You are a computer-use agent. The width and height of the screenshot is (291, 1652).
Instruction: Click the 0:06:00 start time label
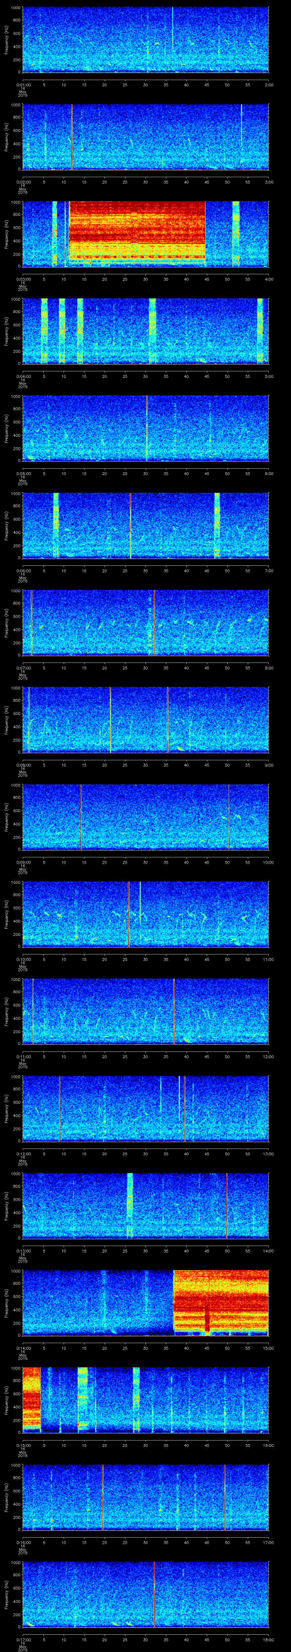(23, 571)
